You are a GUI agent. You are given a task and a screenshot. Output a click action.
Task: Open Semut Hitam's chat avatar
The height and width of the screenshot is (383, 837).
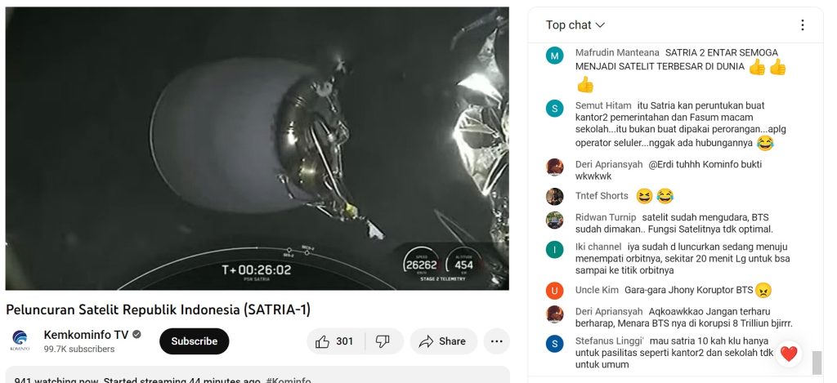pos(555,109)
